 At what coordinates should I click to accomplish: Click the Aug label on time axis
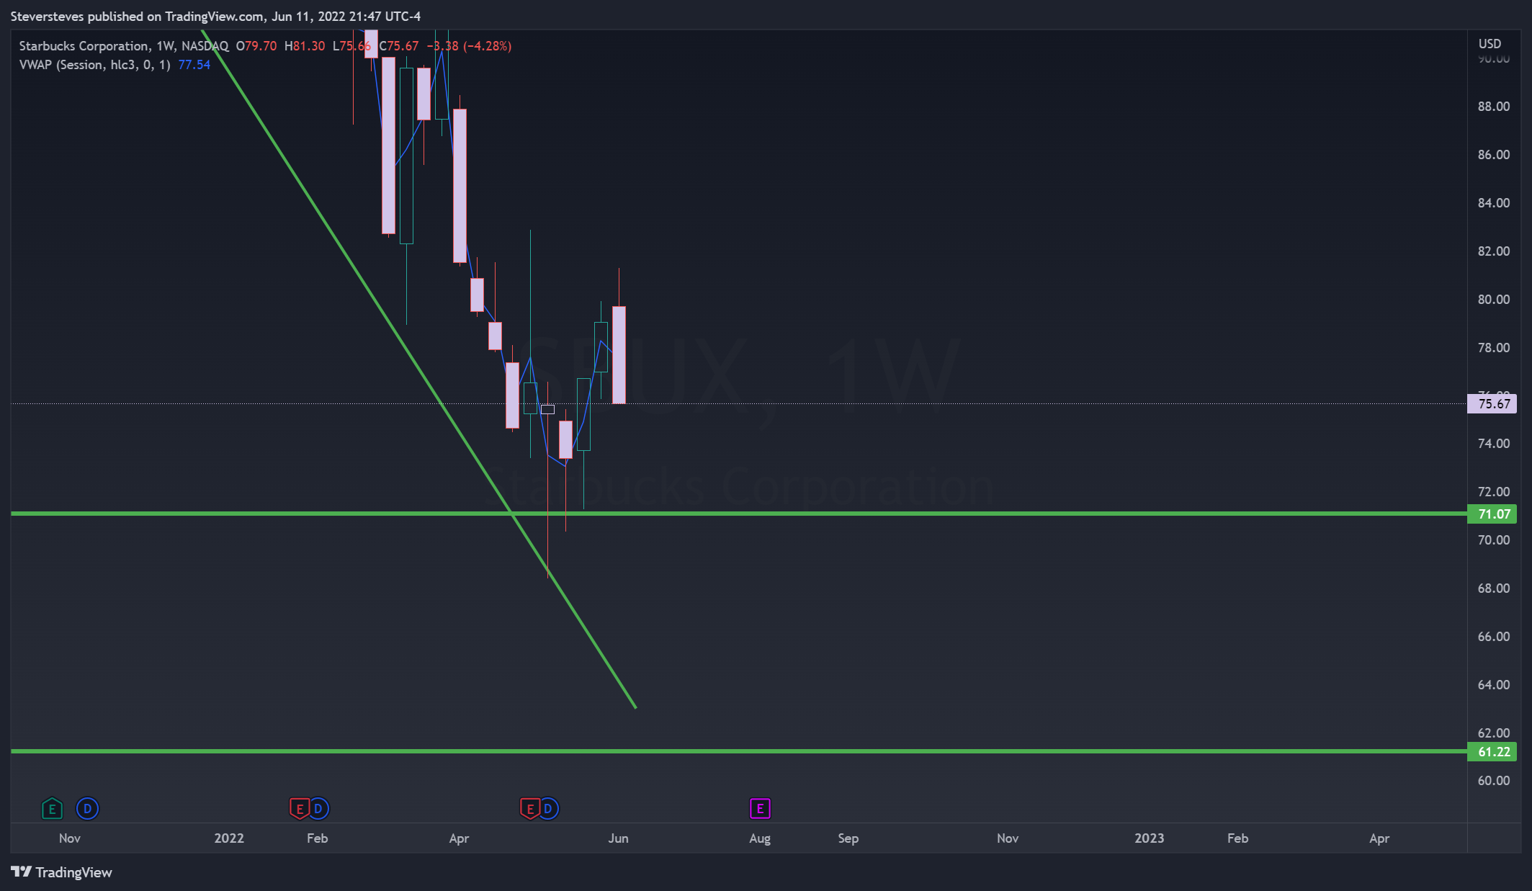click(x=760, y=838)
